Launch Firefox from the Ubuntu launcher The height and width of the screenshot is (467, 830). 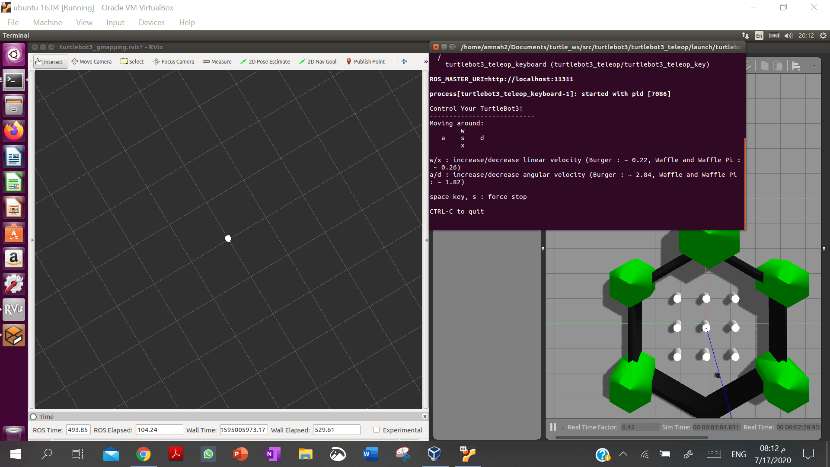tap(14, 131)
